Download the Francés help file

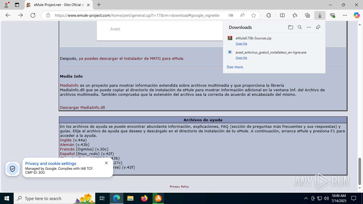[67, 149]
